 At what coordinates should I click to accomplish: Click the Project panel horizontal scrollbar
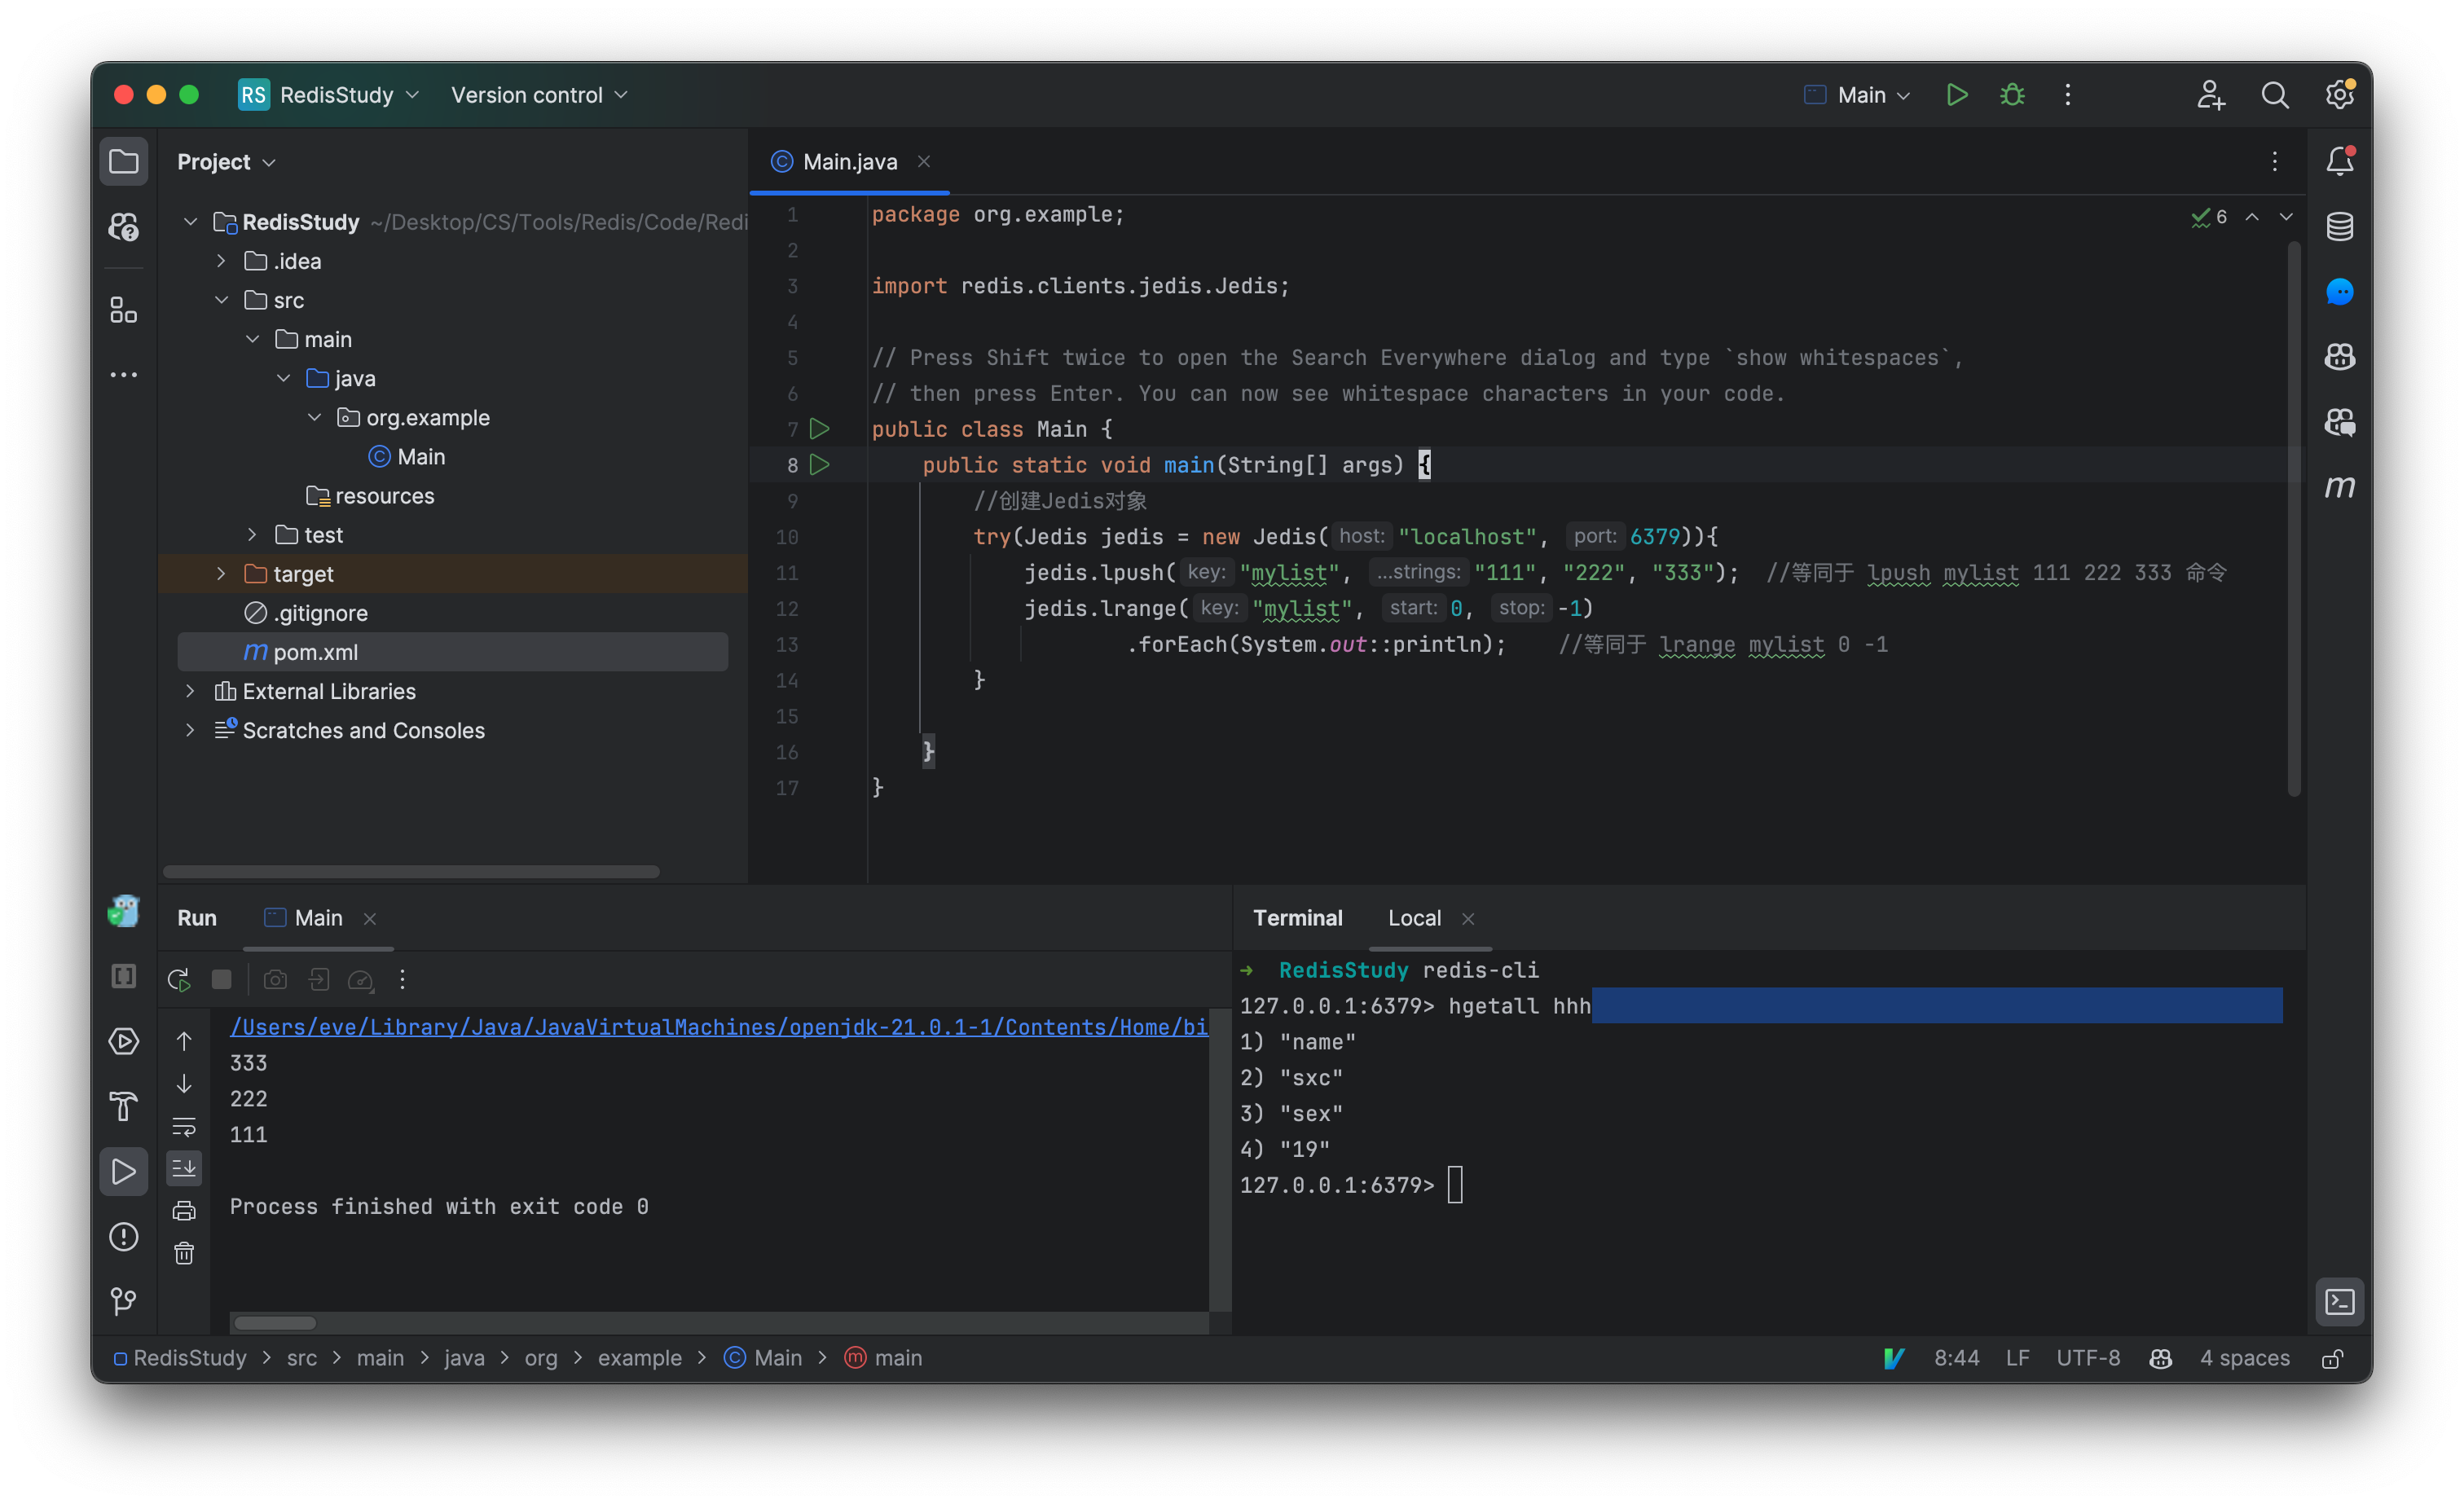click(411, 872)
